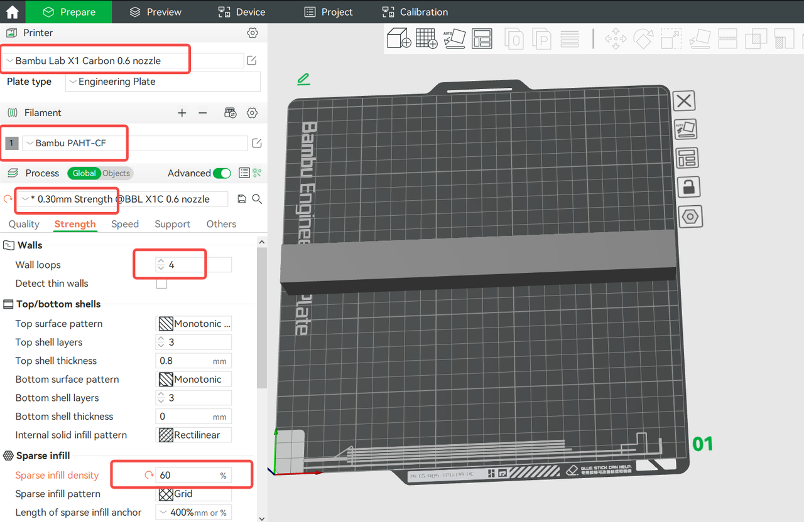Click Arrange all objects in top toolbar
This screenshot has width=804, height=522.
(x=482, y=39)
